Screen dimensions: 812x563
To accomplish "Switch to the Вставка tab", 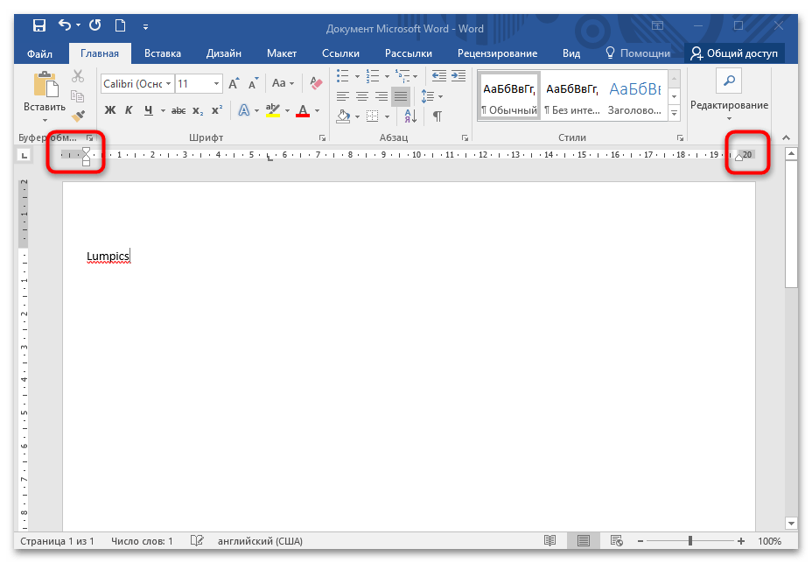I will [163, 53].
